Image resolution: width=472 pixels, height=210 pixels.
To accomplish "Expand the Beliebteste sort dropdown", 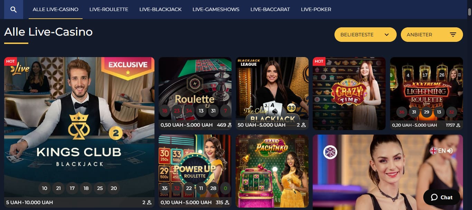I will point(366,35).
